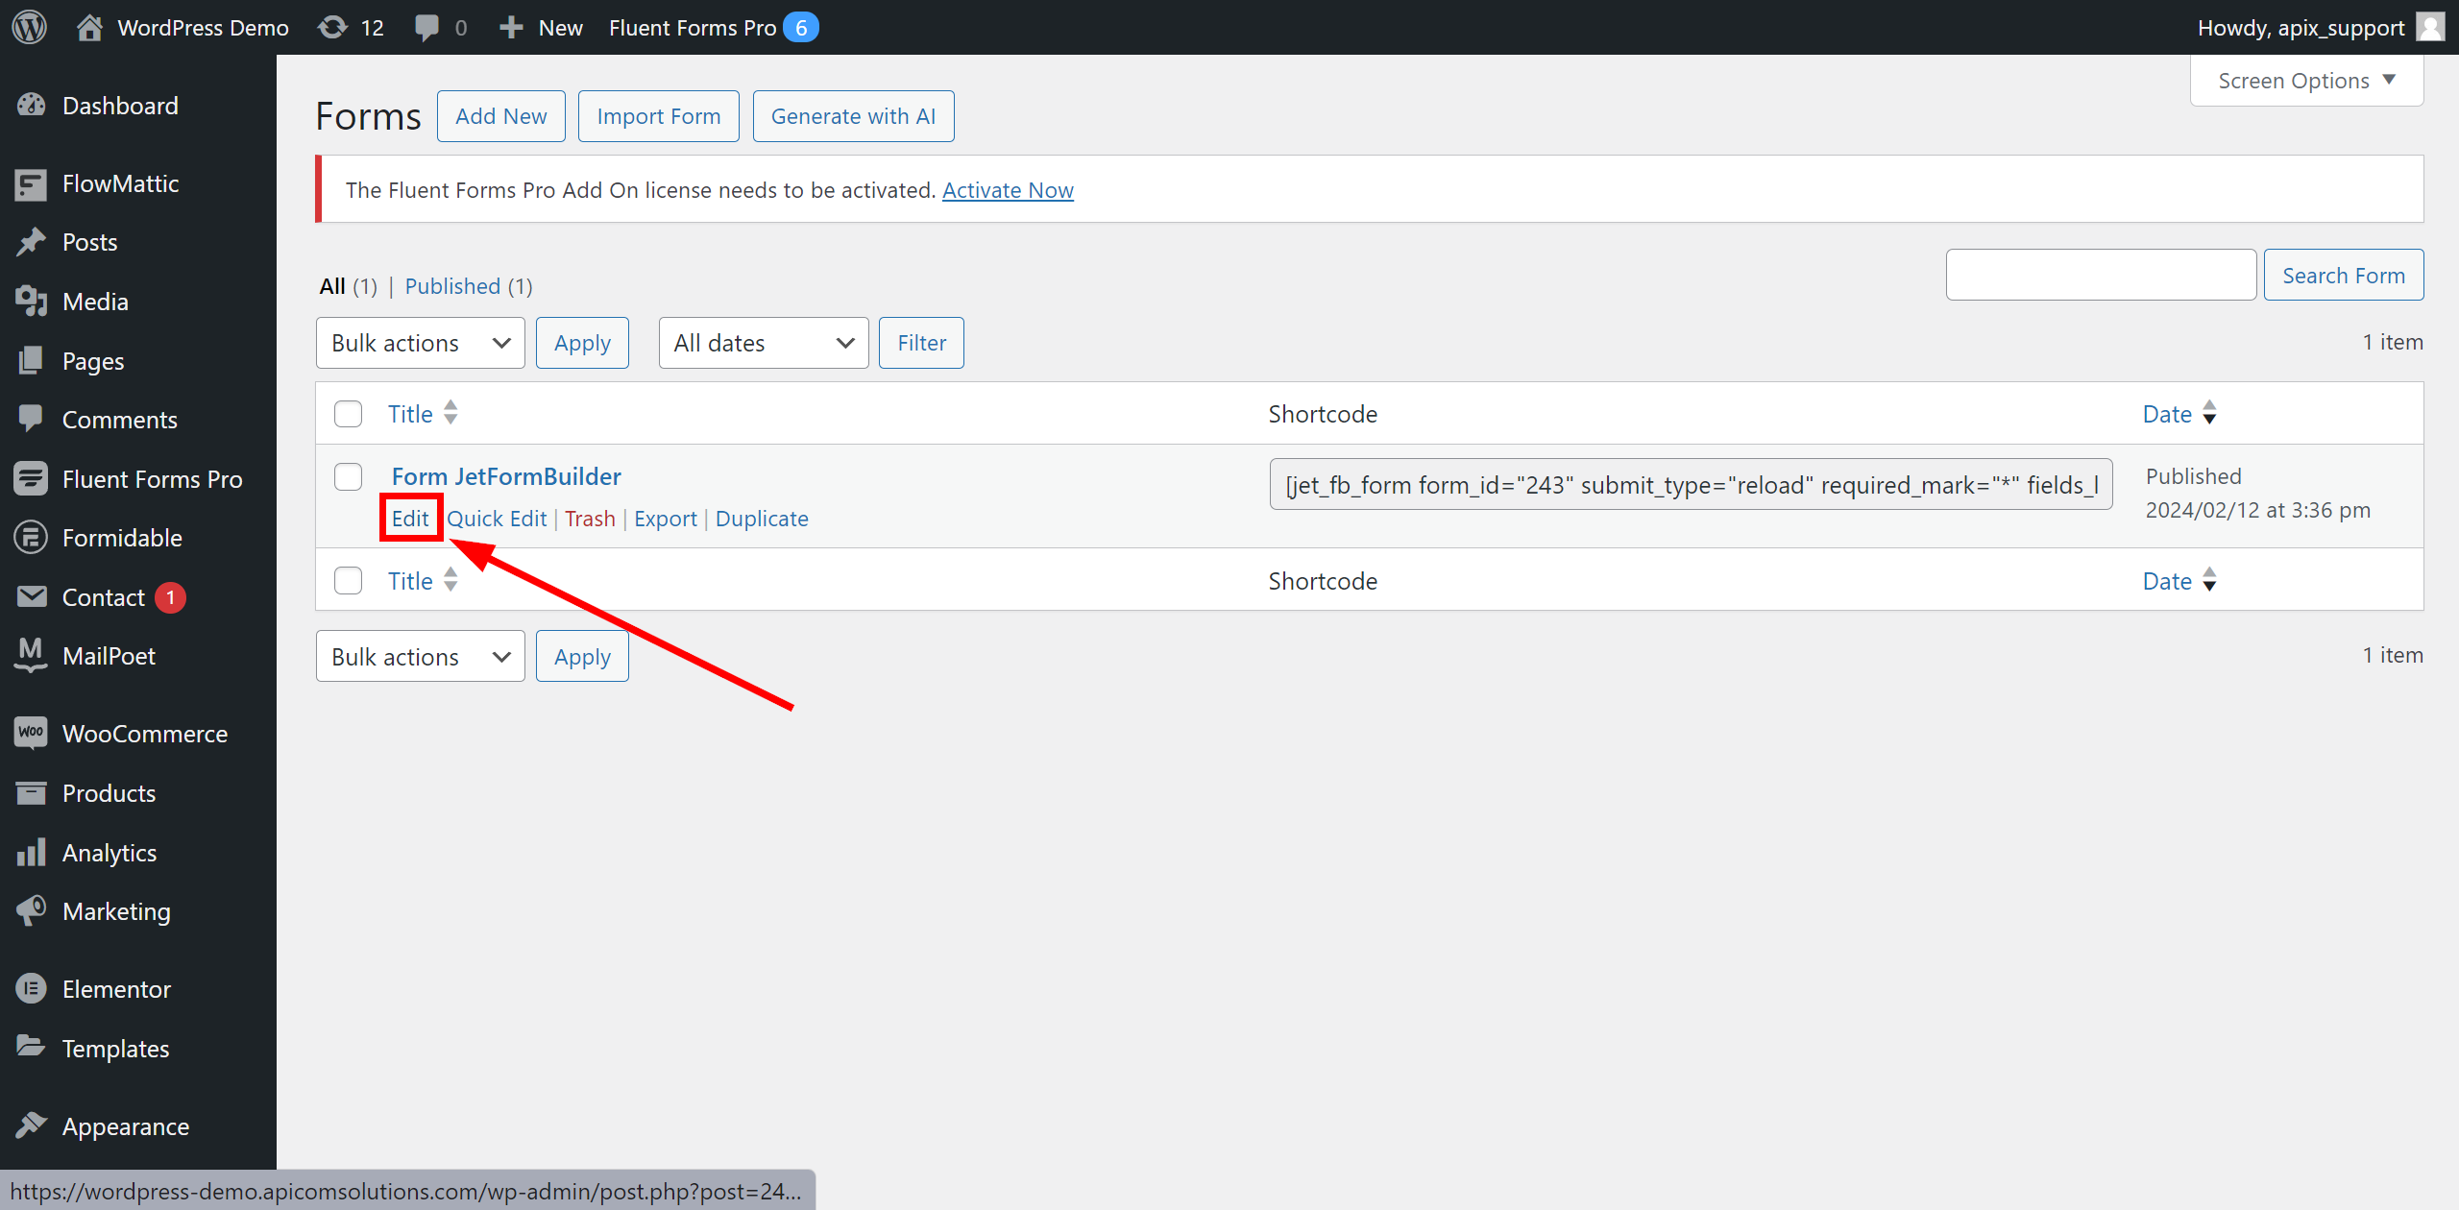Click the Search Form button
2459x1210 pixels.
pos(2344,276)
